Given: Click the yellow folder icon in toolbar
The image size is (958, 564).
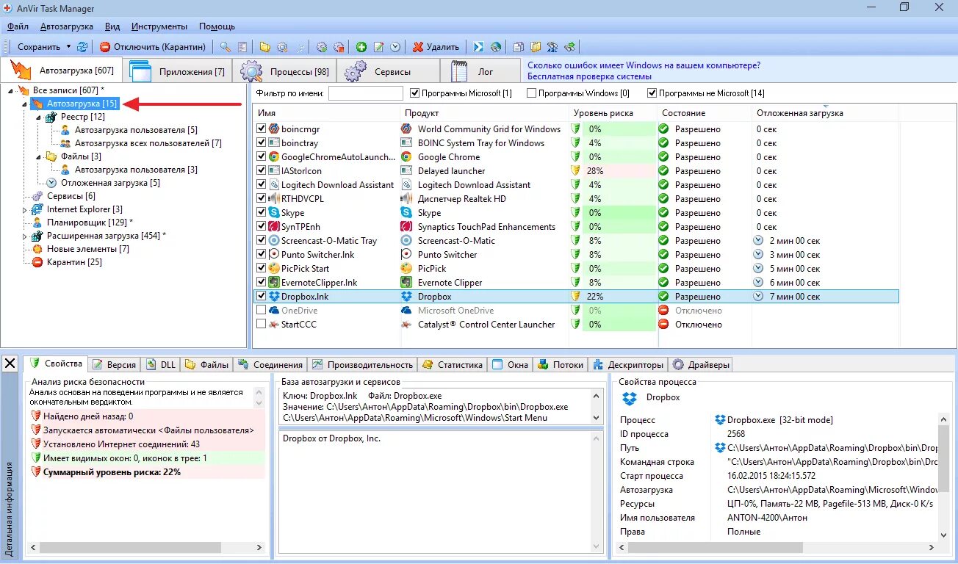Looking at the screenshot, I should click(265, 47).
